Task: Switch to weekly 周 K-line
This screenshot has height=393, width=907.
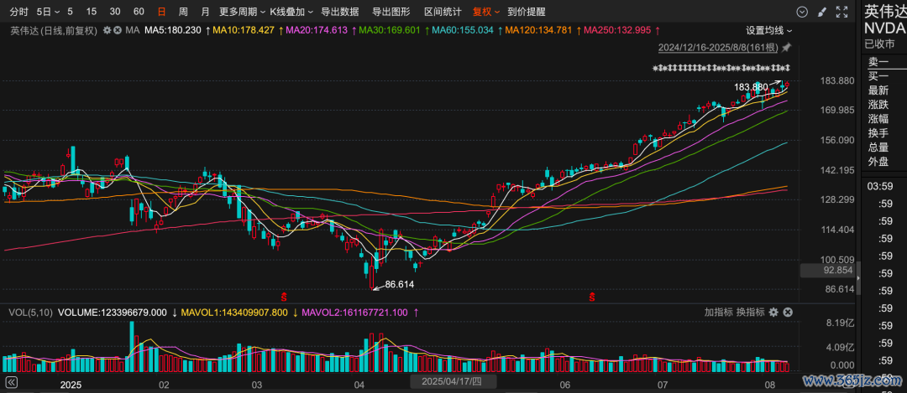Action: (x=183, y=12)
